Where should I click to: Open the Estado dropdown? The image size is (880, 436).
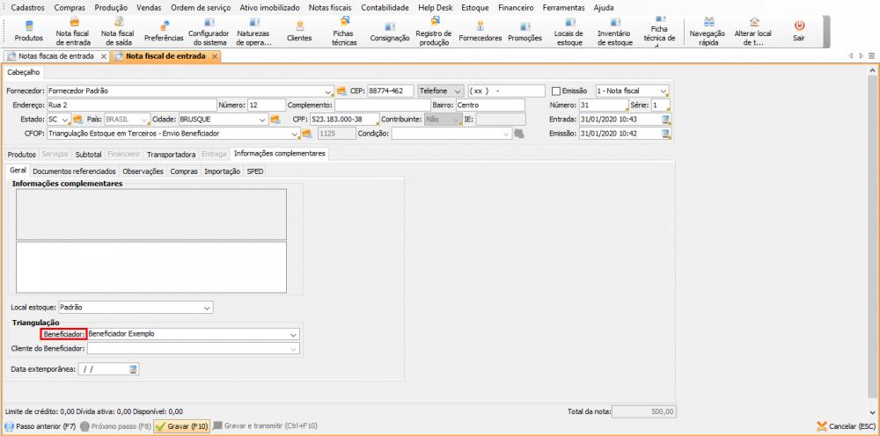(66, 120)
